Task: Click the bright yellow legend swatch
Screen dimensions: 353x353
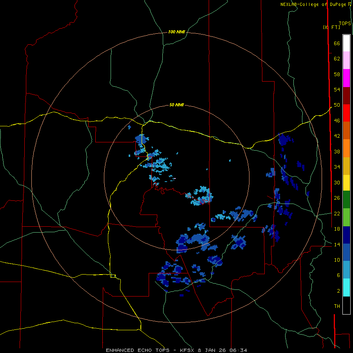Action: 346,182
